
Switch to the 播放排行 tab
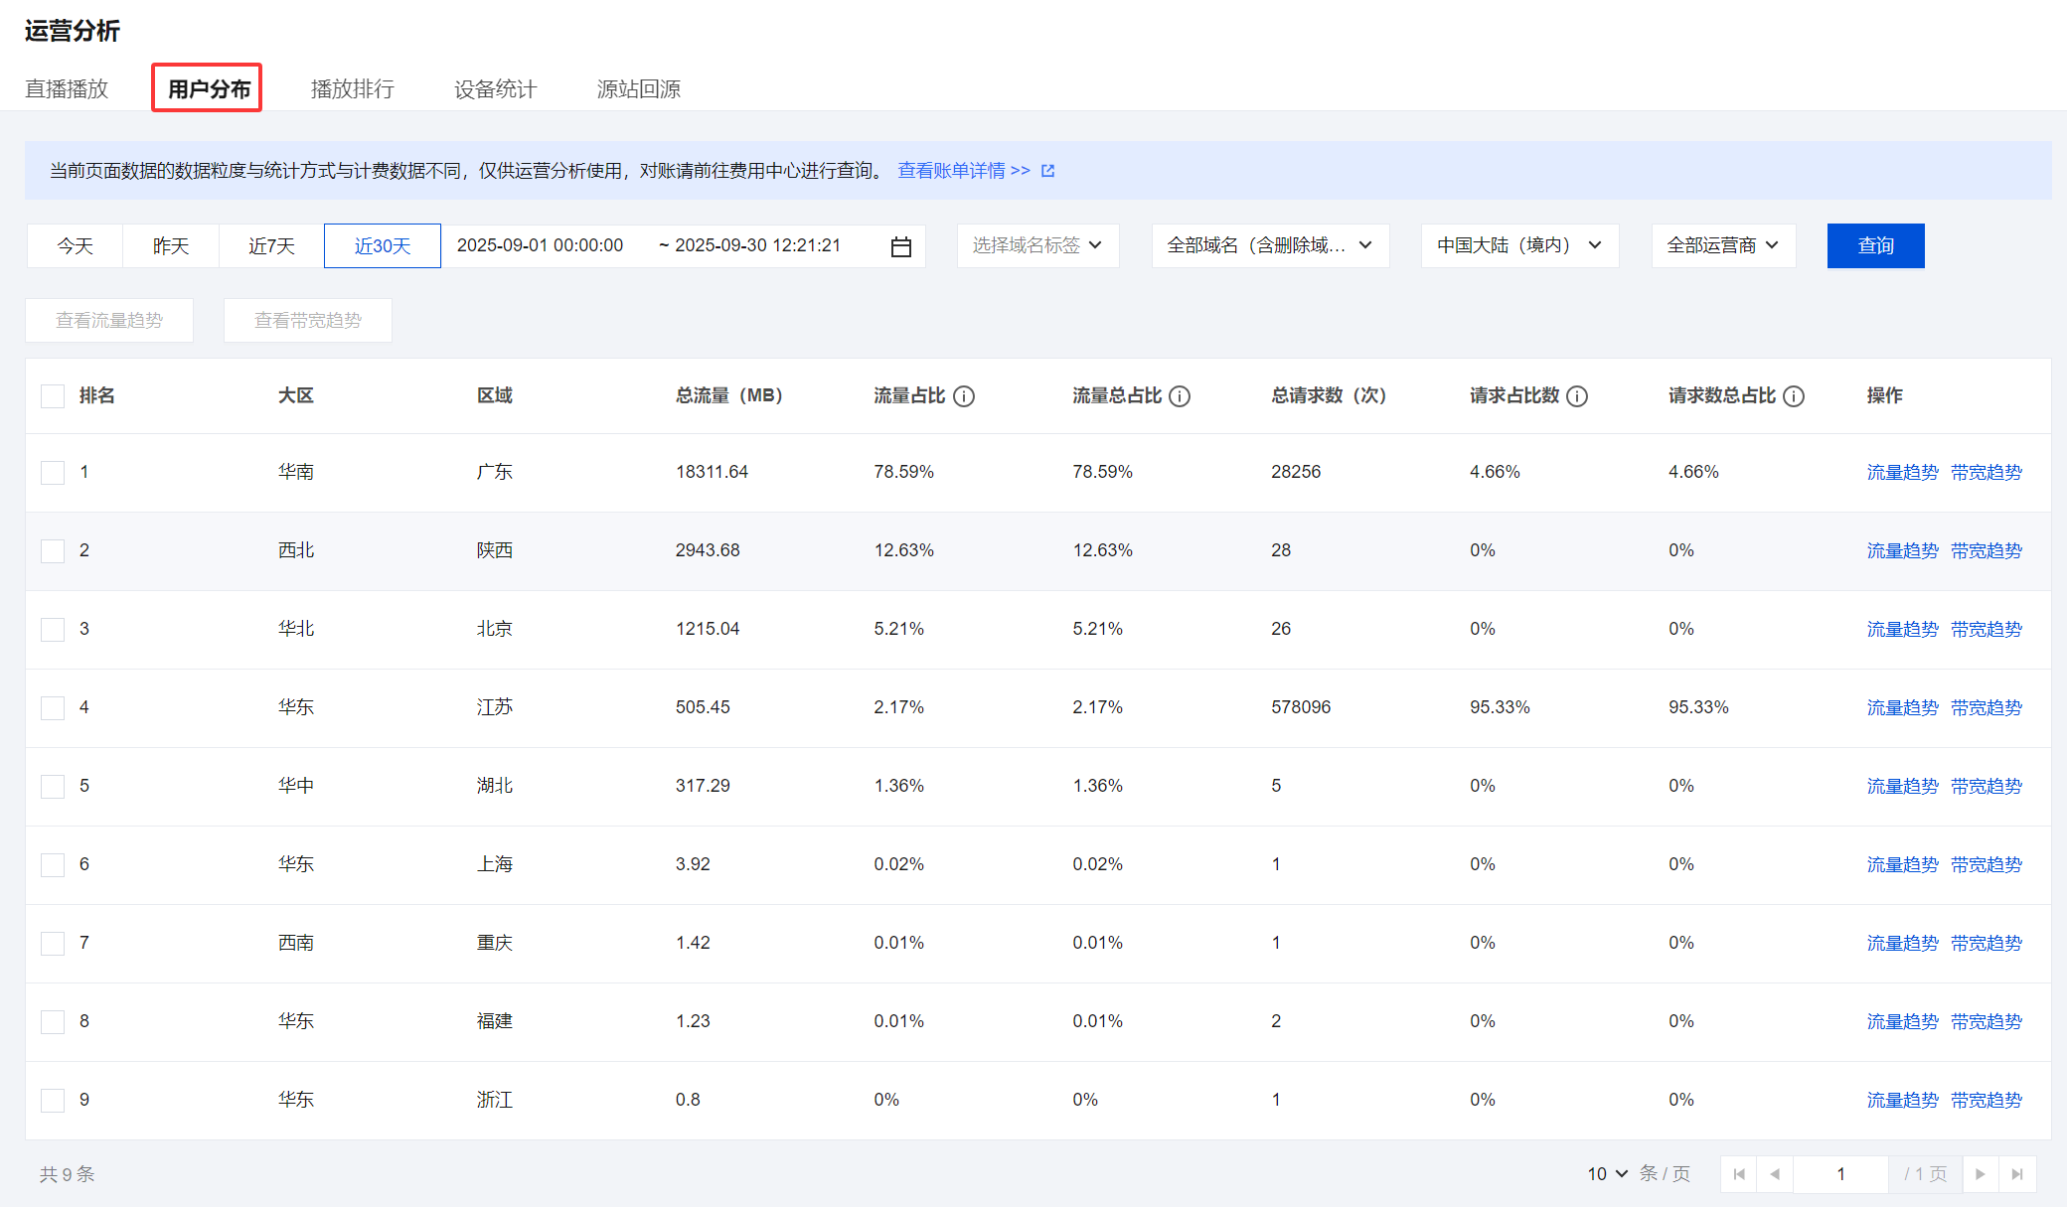pos(352,89)
